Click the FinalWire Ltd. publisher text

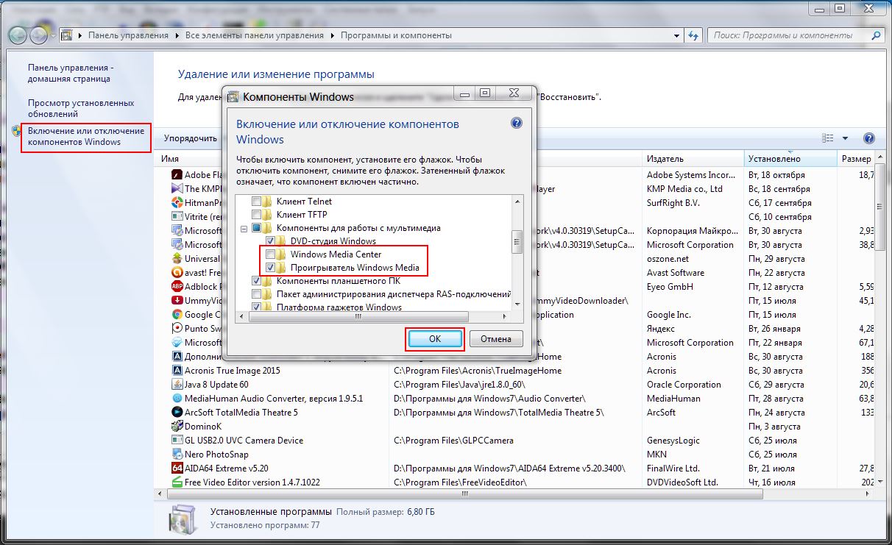(673, 469)
